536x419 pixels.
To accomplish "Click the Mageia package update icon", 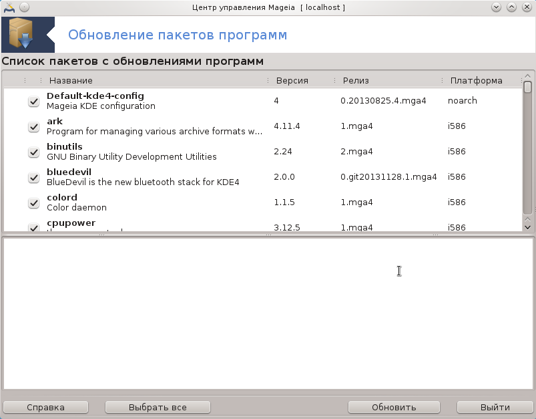I will click(27, 35).
